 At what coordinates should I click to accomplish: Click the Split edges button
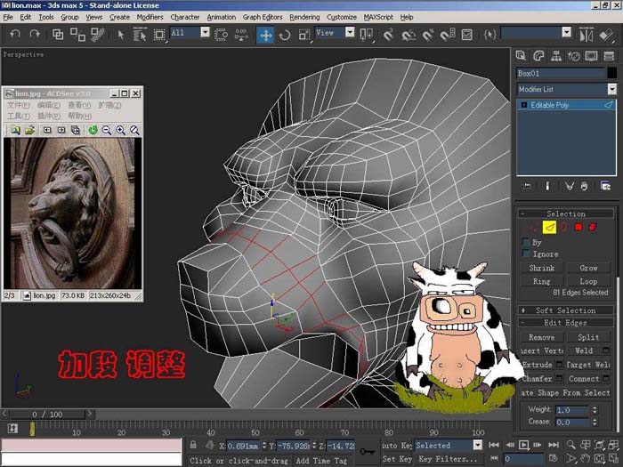[x=588, y=337]
